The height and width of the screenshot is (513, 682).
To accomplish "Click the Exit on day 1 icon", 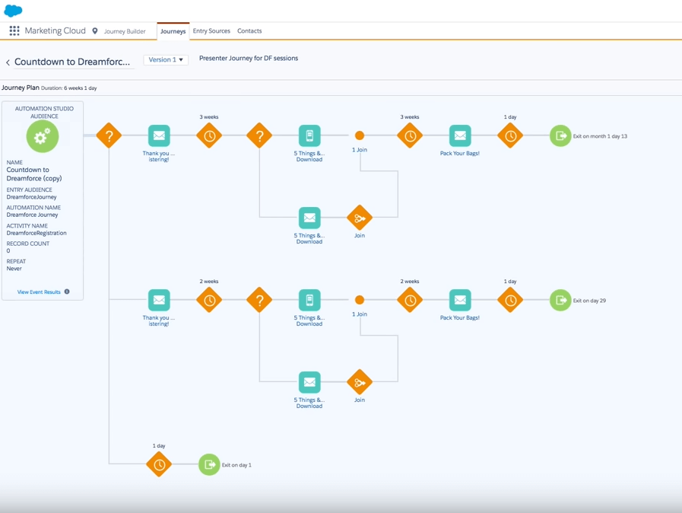I will pos(209,464).
